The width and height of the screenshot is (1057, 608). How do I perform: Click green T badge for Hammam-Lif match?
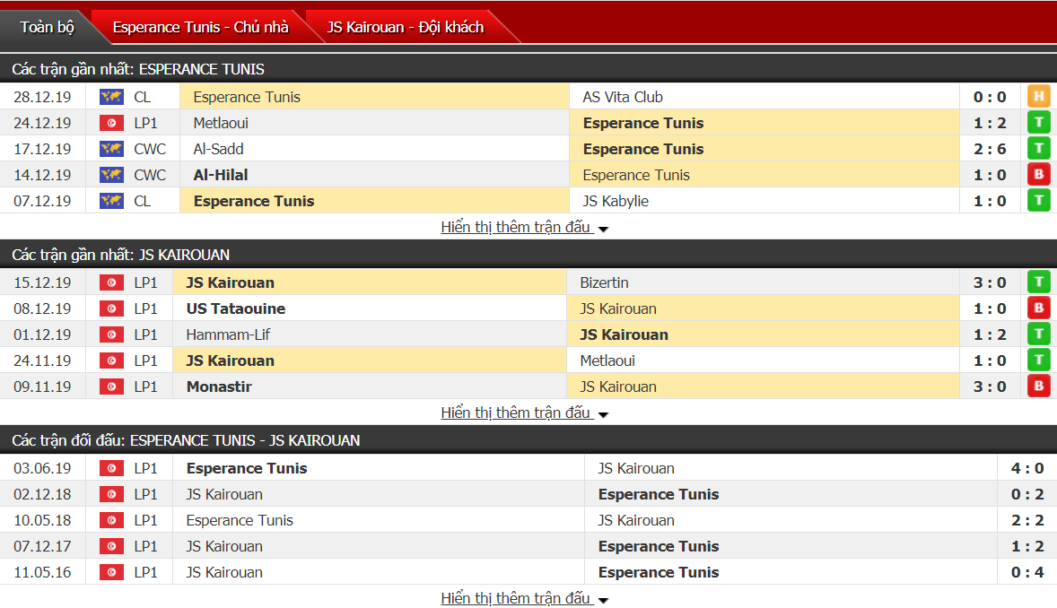[x=1039, y=334]
